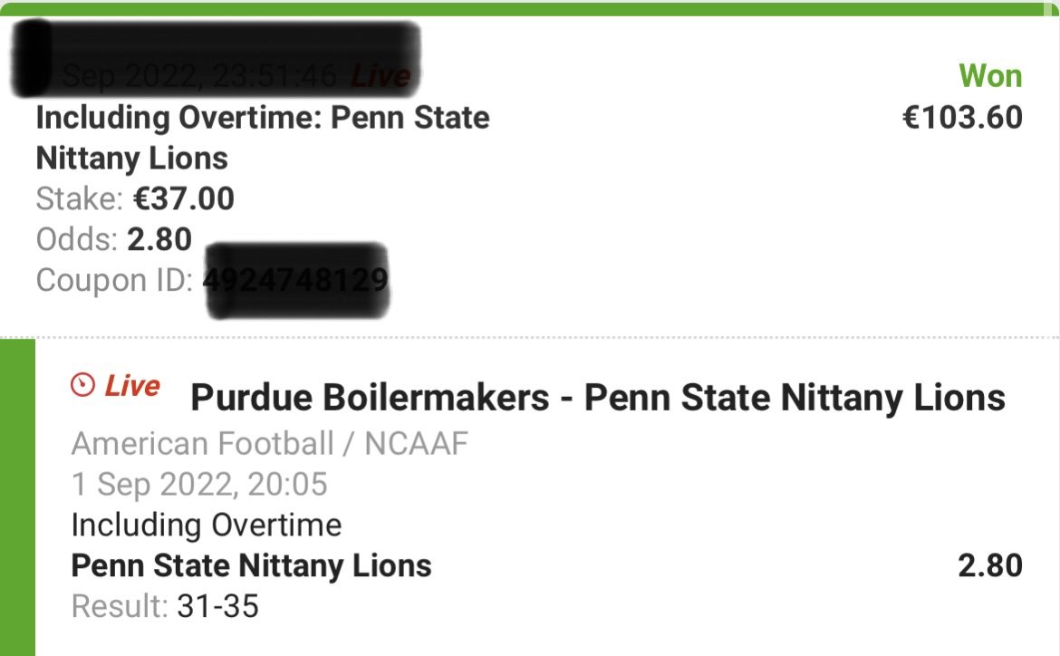Viewport: 1060px width, 656px height.
Task: Click the Odds 2.80 line in the header
Action: click(x=113, y=239)
